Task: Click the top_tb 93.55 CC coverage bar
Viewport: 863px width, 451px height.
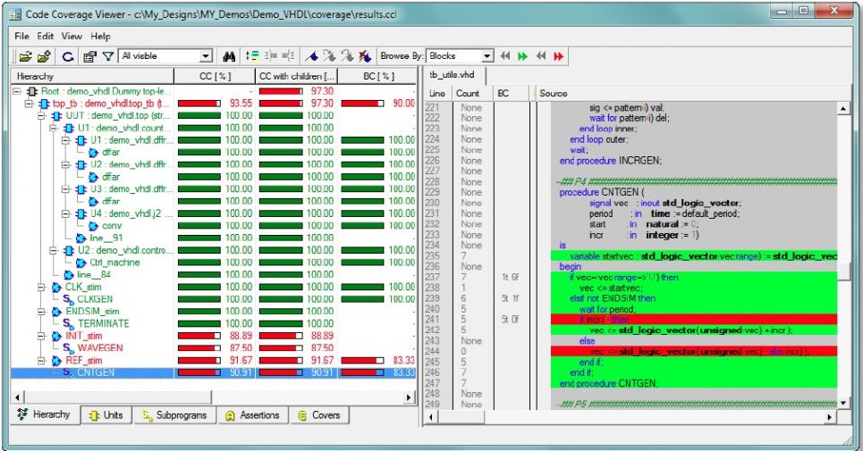Action: click(199, 104)
